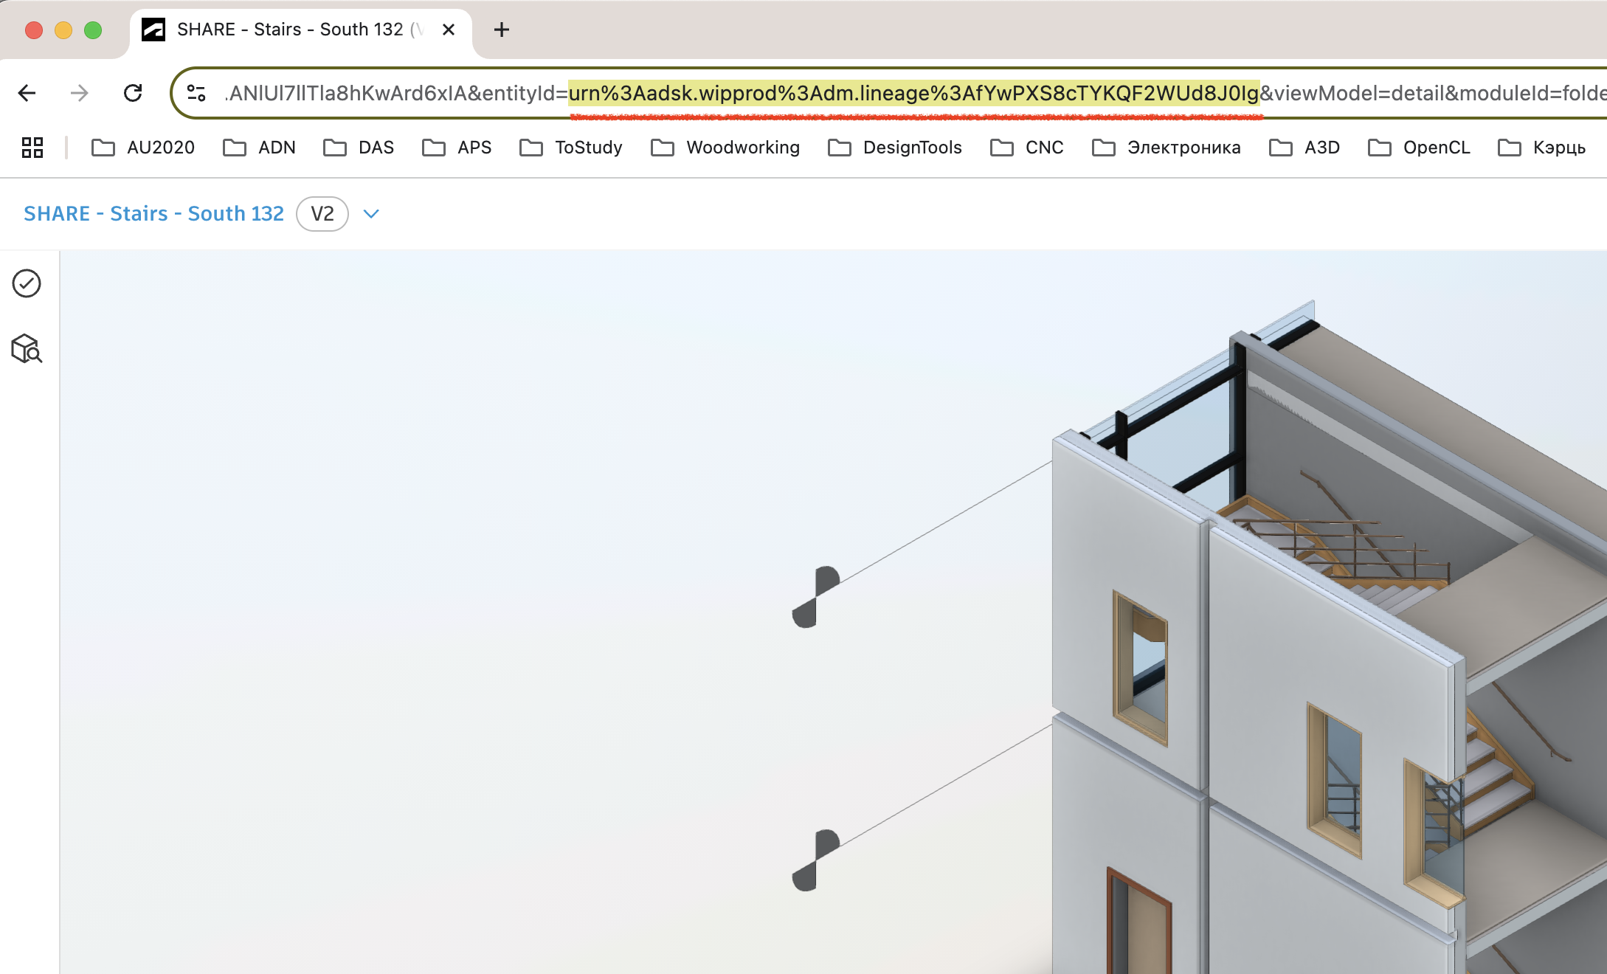Close the SHARE - Stairs tab
This screenshot has height=974, width=1607.
(449, 30)
